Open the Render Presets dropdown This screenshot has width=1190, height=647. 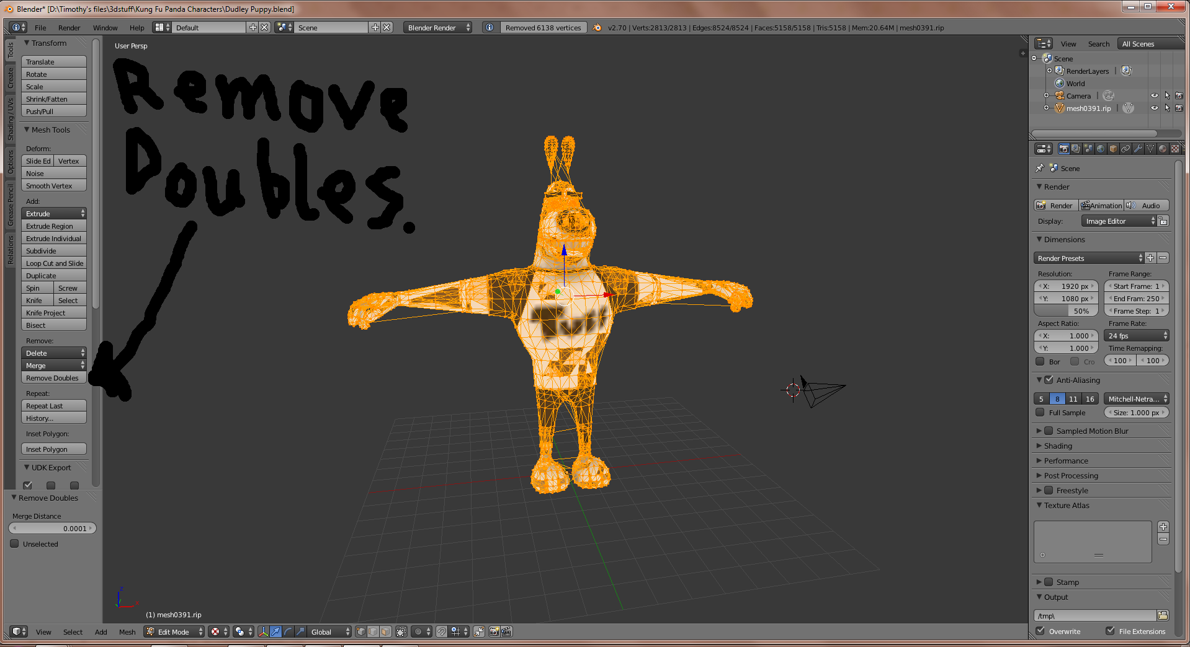coord(1089,258)
